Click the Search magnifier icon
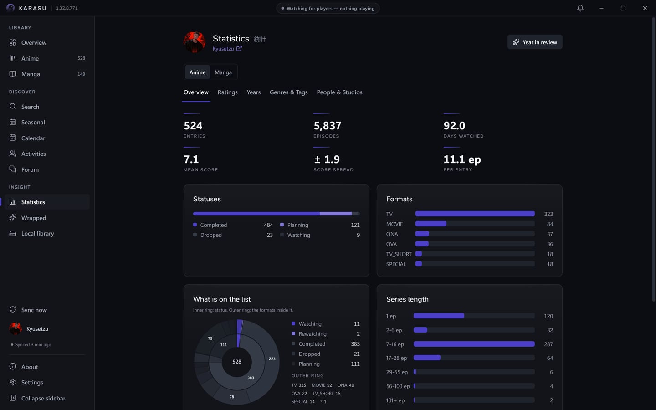Screen dimensions: 656x410 click(13, 107)
